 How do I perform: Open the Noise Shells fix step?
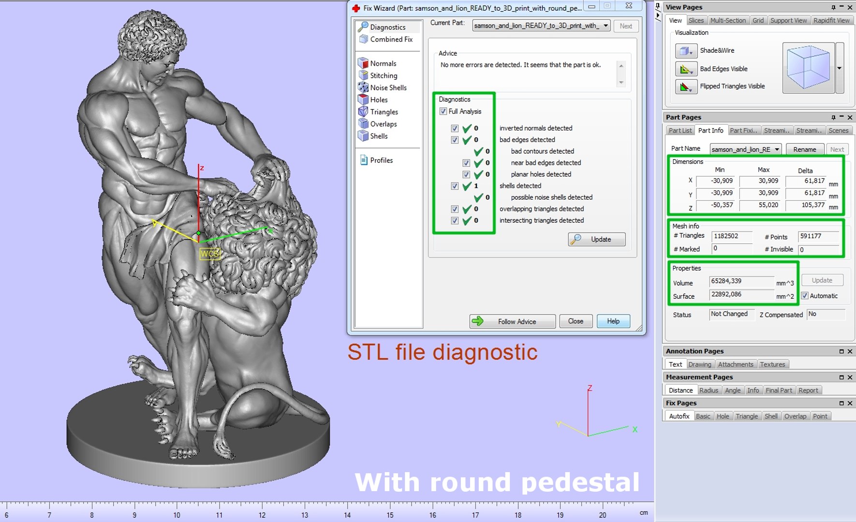pos(388,87)
